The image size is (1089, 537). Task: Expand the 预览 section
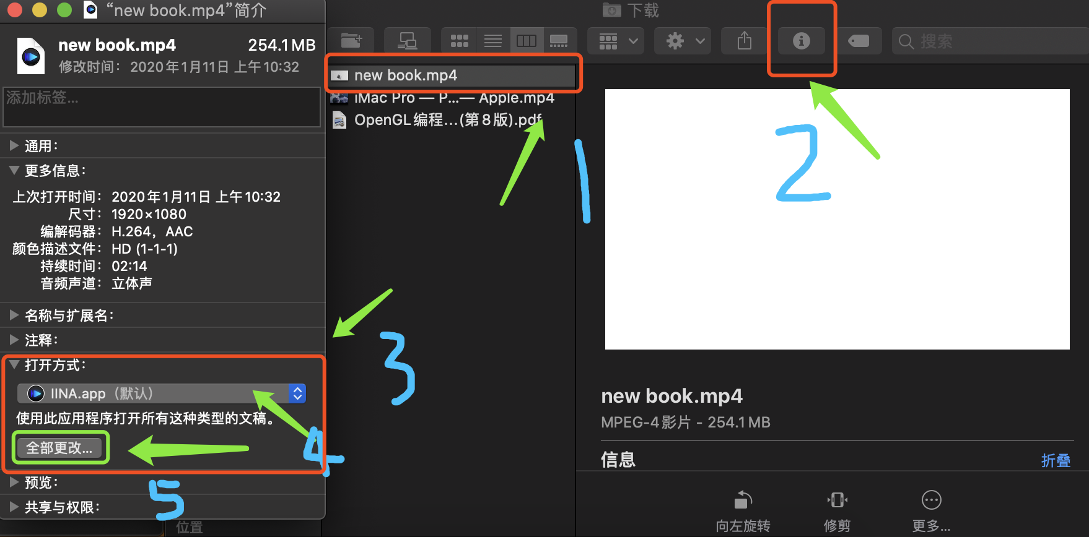coord(14,482)
